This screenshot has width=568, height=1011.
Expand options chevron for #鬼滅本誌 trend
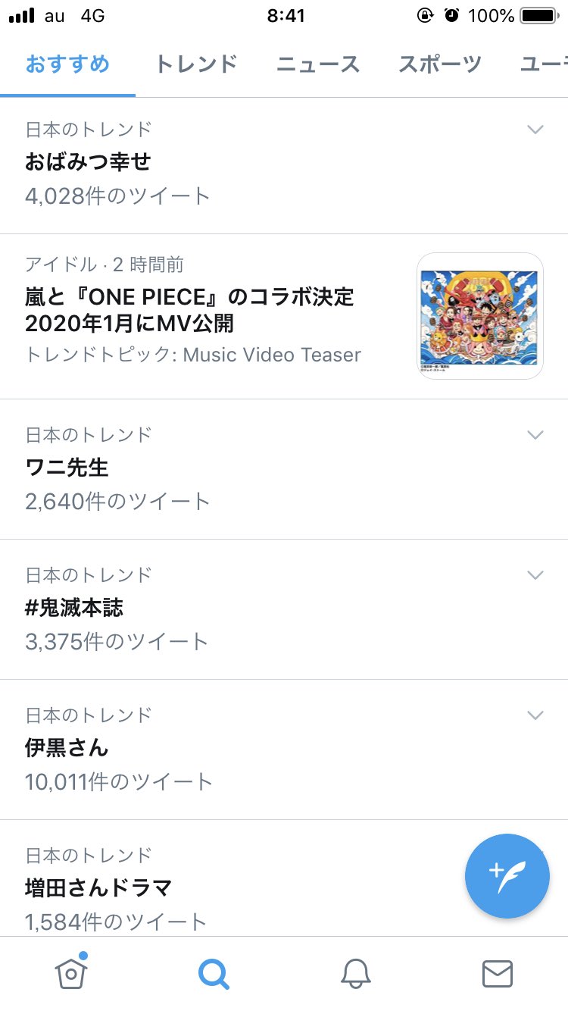(535, 575)
